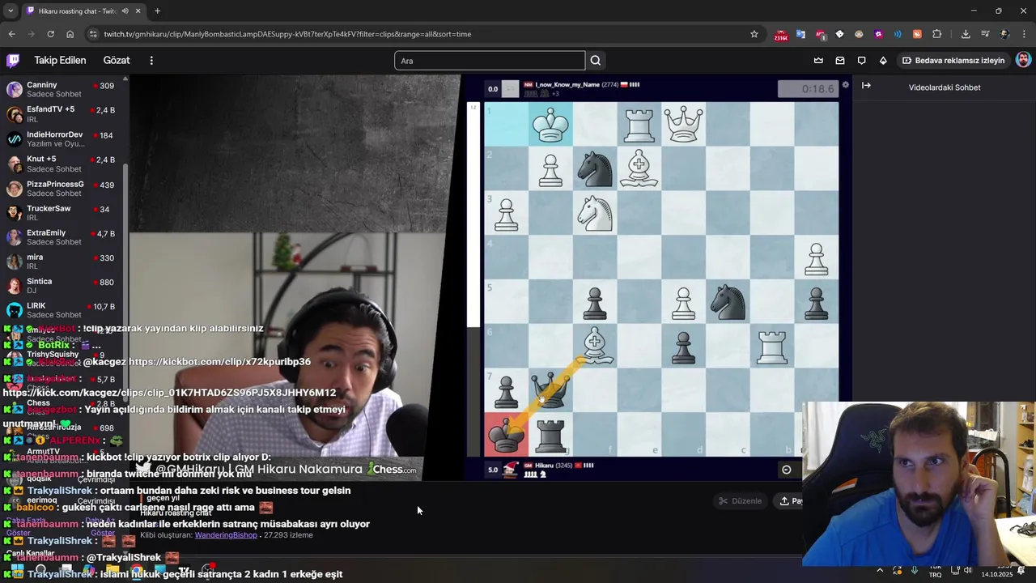Bookmark this page with the star icon

tap(754, 34)
